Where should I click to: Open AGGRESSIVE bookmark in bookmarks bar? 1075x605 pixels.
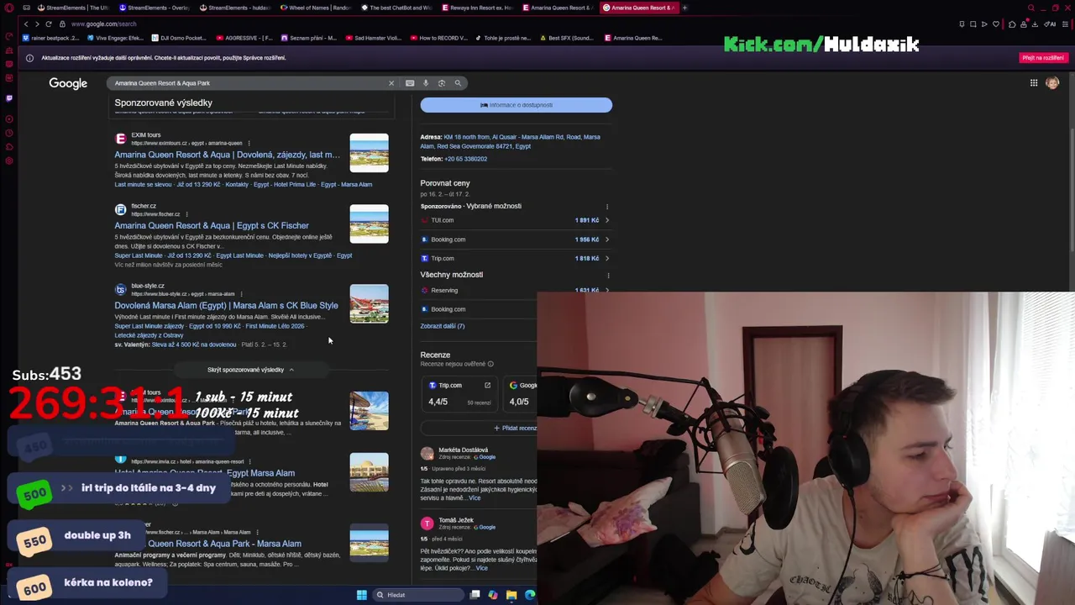click(245, 38)
